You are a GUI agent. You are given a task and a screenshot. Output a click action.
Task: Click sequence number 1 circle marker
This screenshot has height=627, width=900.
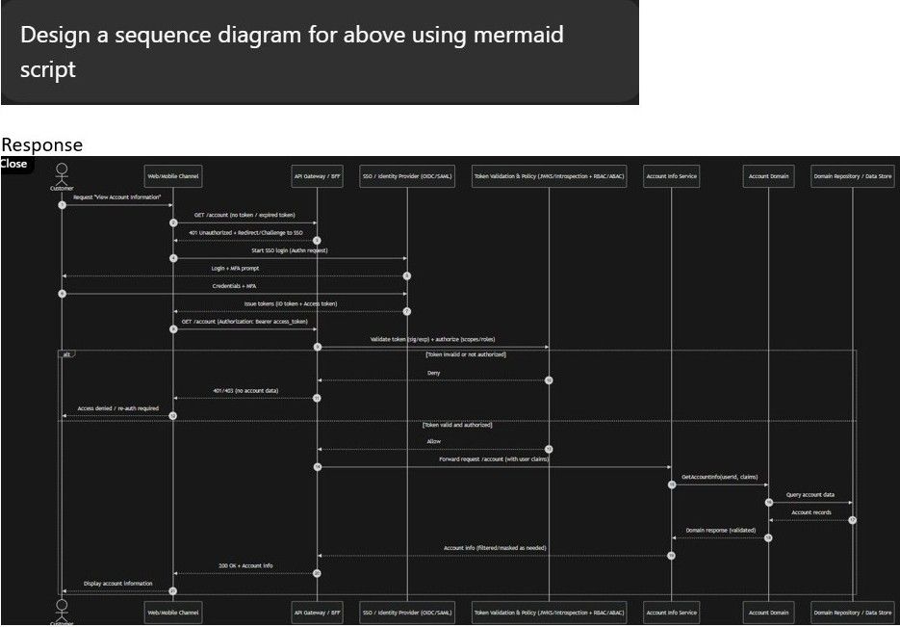click(x=62, y=205)
